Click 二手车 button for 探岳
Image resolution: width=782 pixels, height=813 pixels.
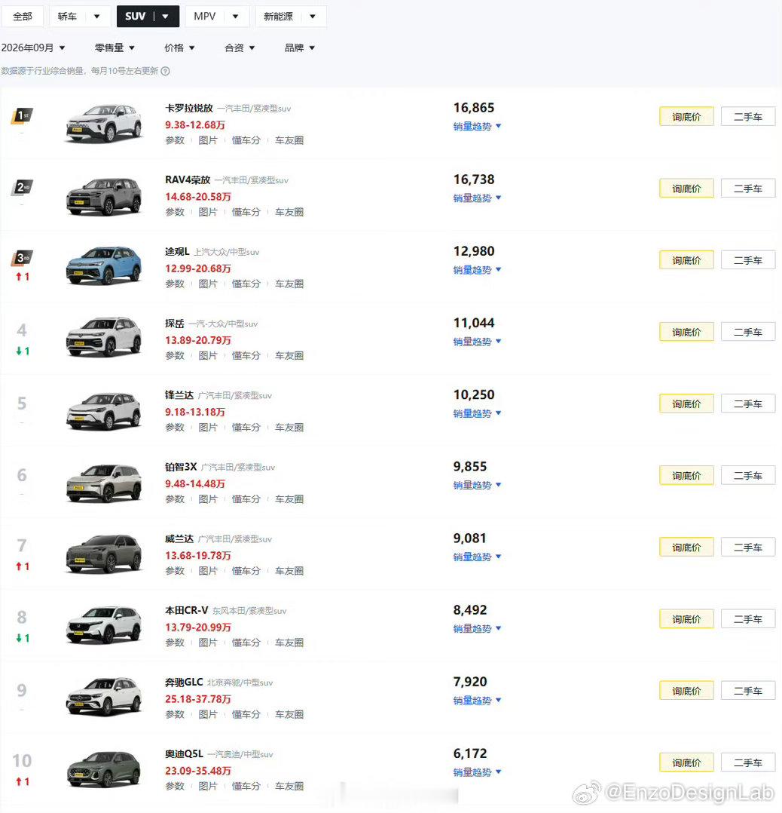[x=748, y=332]
